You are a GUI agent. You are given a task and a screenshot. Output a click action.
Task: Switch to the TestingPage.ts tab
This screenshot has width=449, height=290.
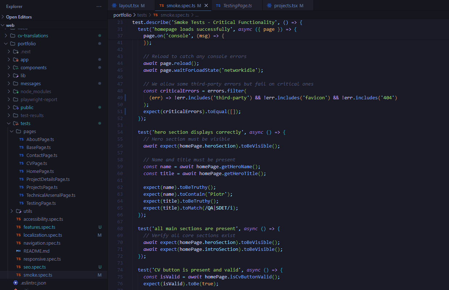point(237,5)
